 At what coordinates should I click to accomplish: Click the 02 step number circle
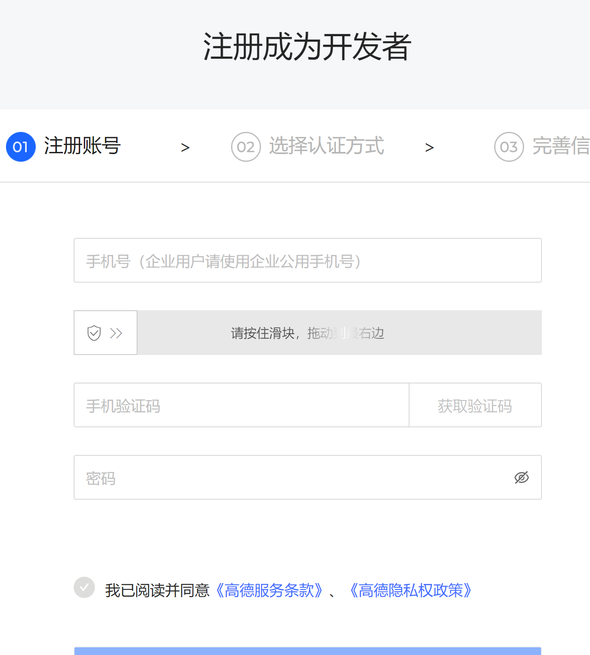tap(246, 147)
